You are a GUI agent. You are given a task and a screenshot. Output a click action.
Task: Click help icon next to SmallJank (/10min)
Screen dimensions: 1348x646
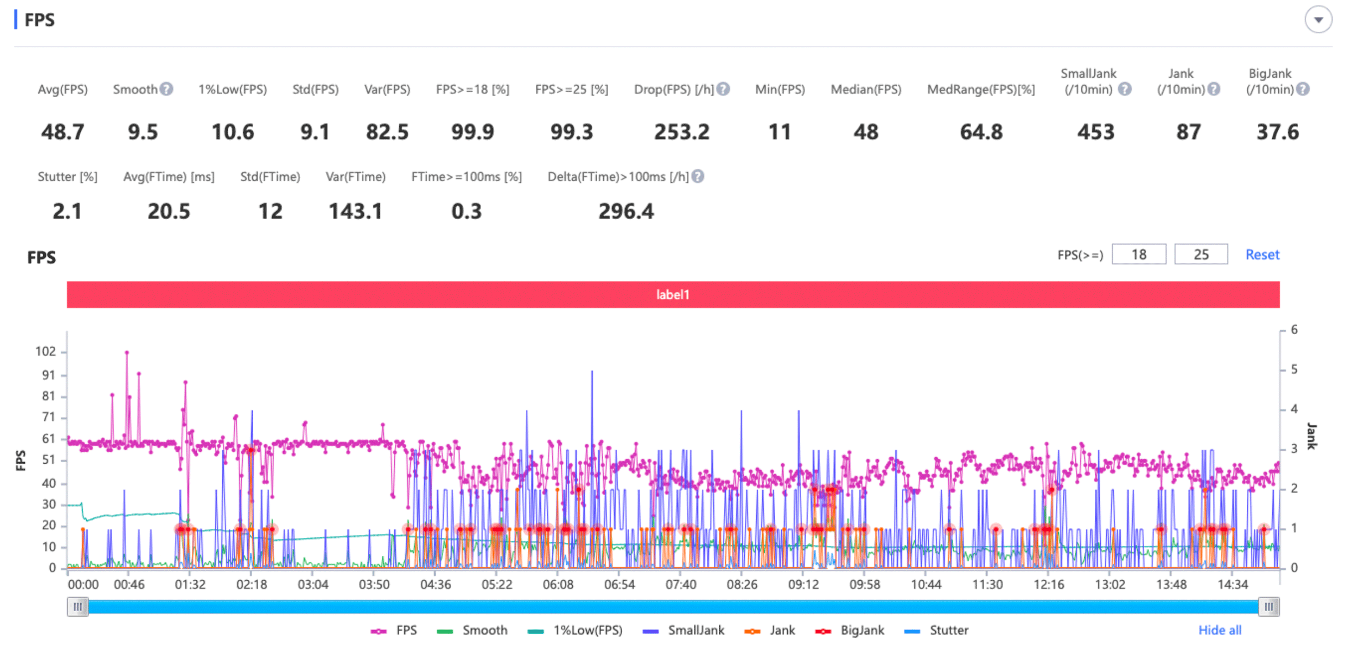click(x=1124, y=89)
